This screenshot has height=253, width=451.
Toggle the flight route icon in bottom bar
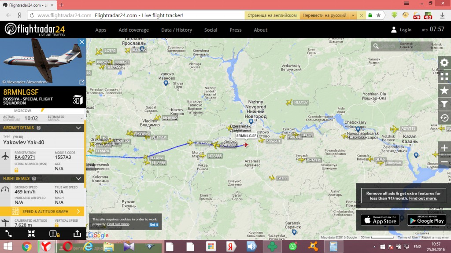point(9,234)
